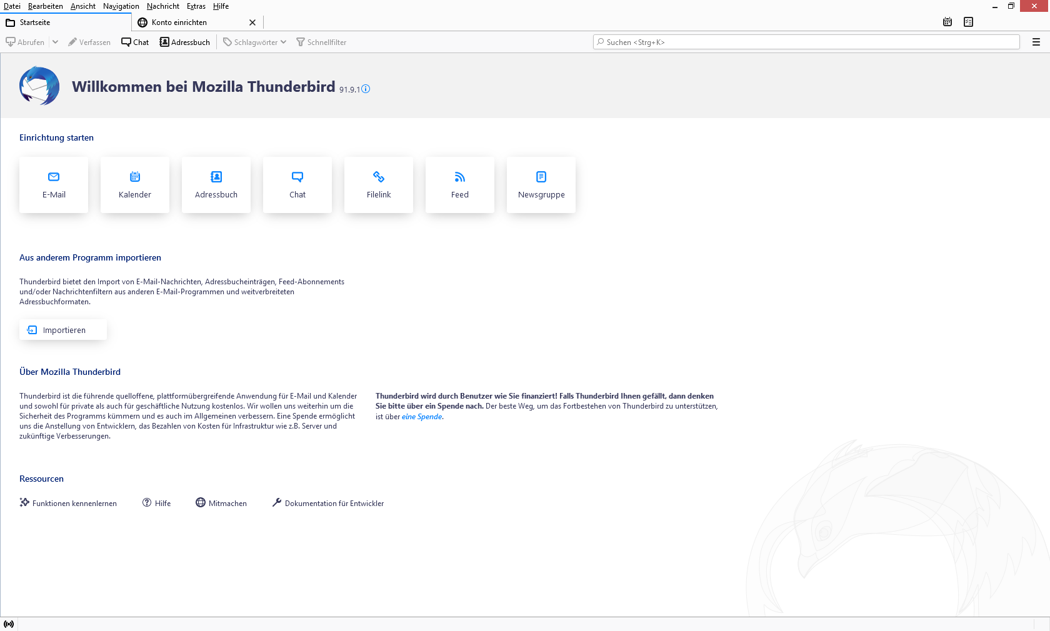
Task: Open the Kalender setup card
Action: coord(135,185)
